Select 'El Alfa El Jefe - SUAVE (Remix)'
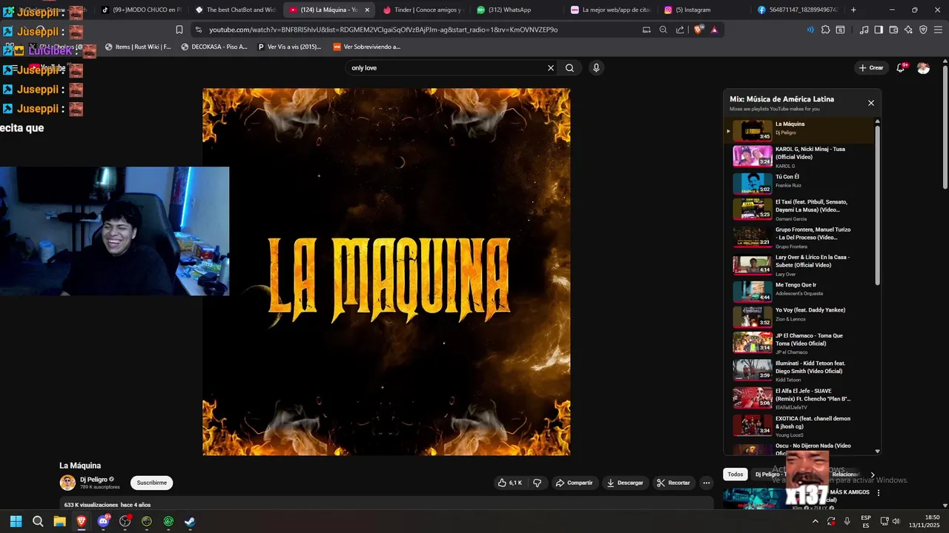The width and height of the screenshot is (949, 533). pyautogui.click(x=799, y=398)
